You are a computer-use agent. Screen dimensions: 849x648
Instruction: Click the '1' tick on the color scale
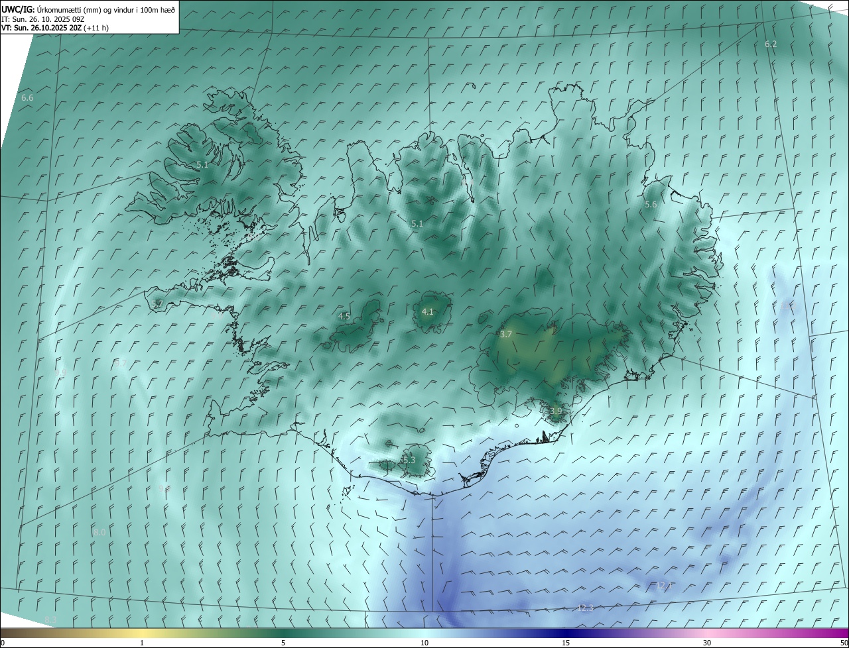tap(142, 643)
